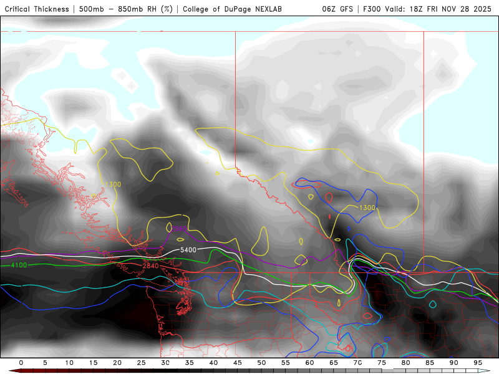
Task: Select the 35 value on the colorbar scale
Action: (x=190, y=363)
